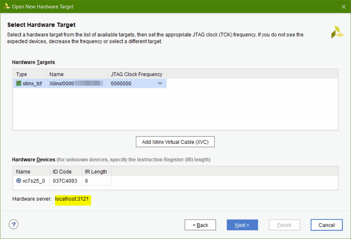The height and width of the screenshot is (239, 351).
Task: Select the Xilinx/0000 target name cell
Action: [x=76, y=84]
